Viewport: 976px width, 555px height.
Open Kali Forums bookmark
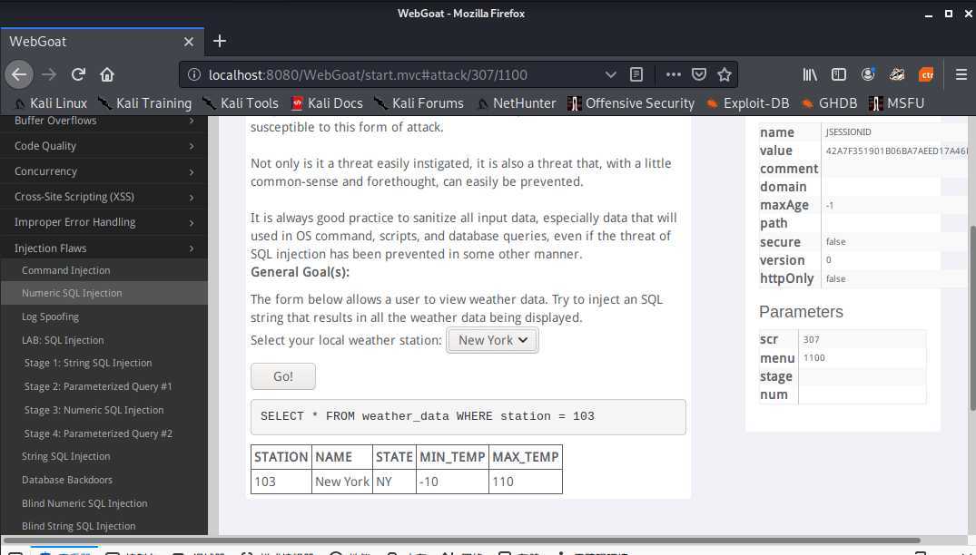419,103
